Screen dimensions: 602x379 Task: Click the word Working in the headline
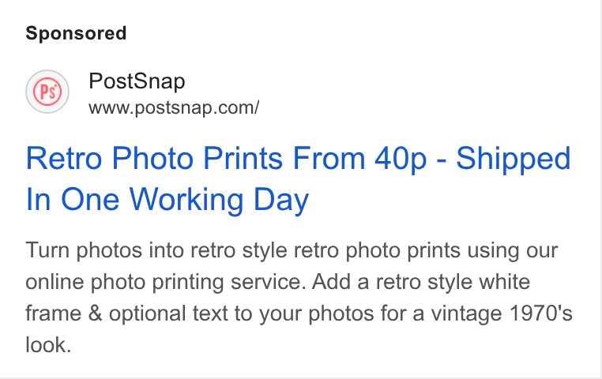[x=186, y=201]
